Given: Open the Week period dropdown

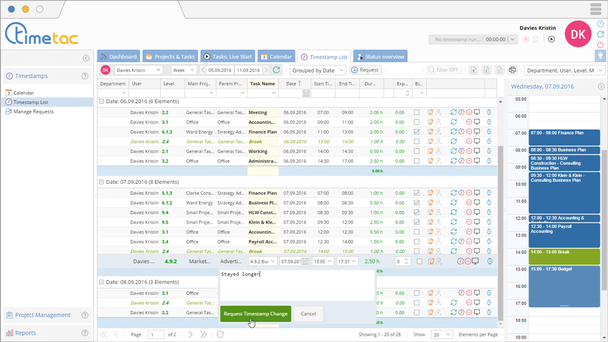Looking at the screenshot, I should (184, 70).
